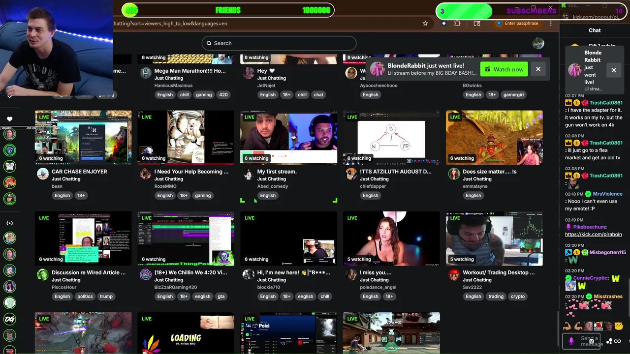
Task: Click ConnieCryptic's username in chat
Action: (x=591, y=278)
